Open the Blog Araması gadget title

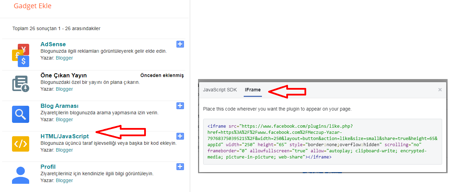tap(59, 106)
